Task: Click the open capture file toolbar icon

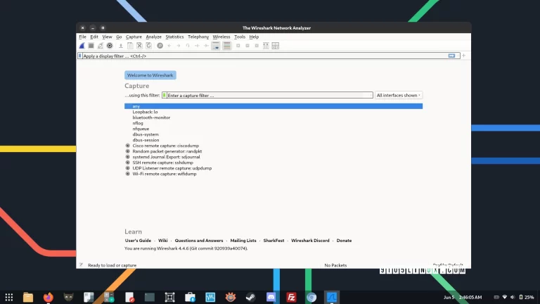Action: point(120,46)
